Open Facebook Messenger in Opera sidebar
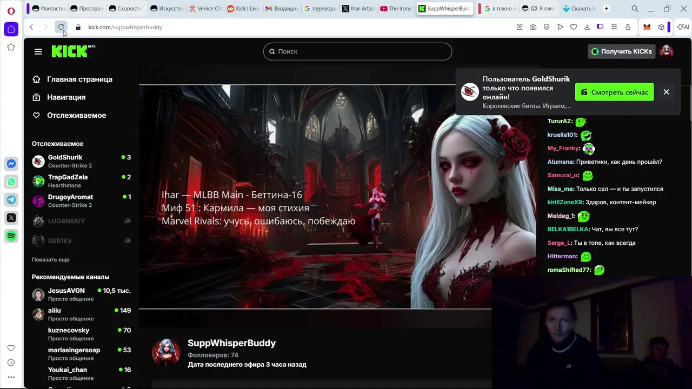 (x=11, y=164)
